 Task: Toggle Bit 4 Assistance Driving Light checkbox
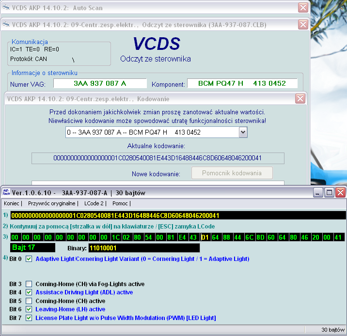click(29, 292)
